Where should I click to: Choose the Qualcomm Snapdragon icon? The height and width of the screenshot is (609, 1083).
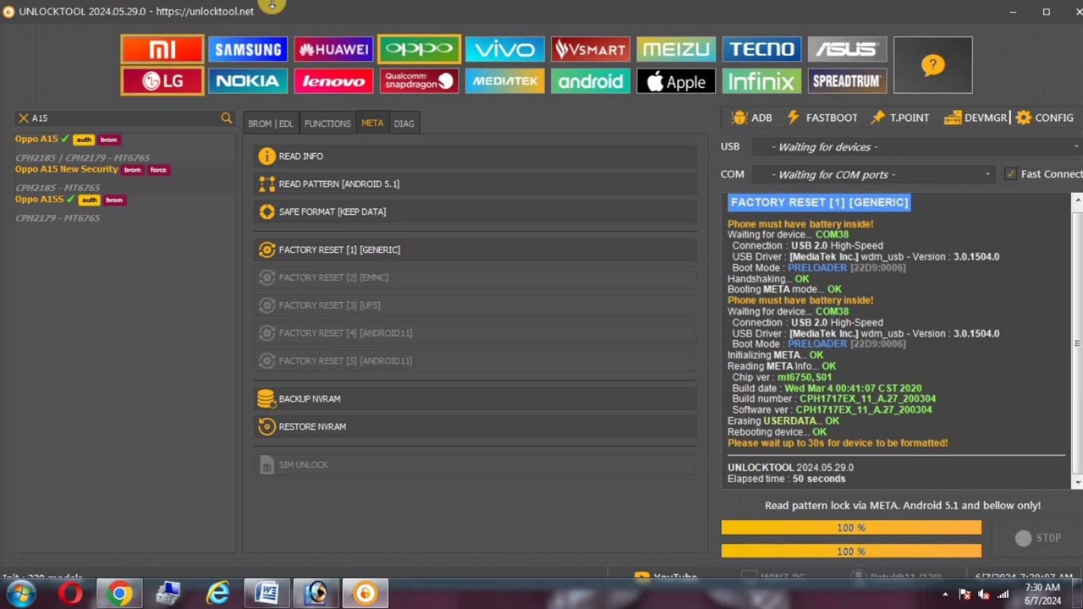pos(419,81)
